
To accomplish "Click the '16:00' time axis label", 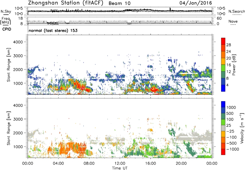I will pyautogui.click(x=150, y=164).
